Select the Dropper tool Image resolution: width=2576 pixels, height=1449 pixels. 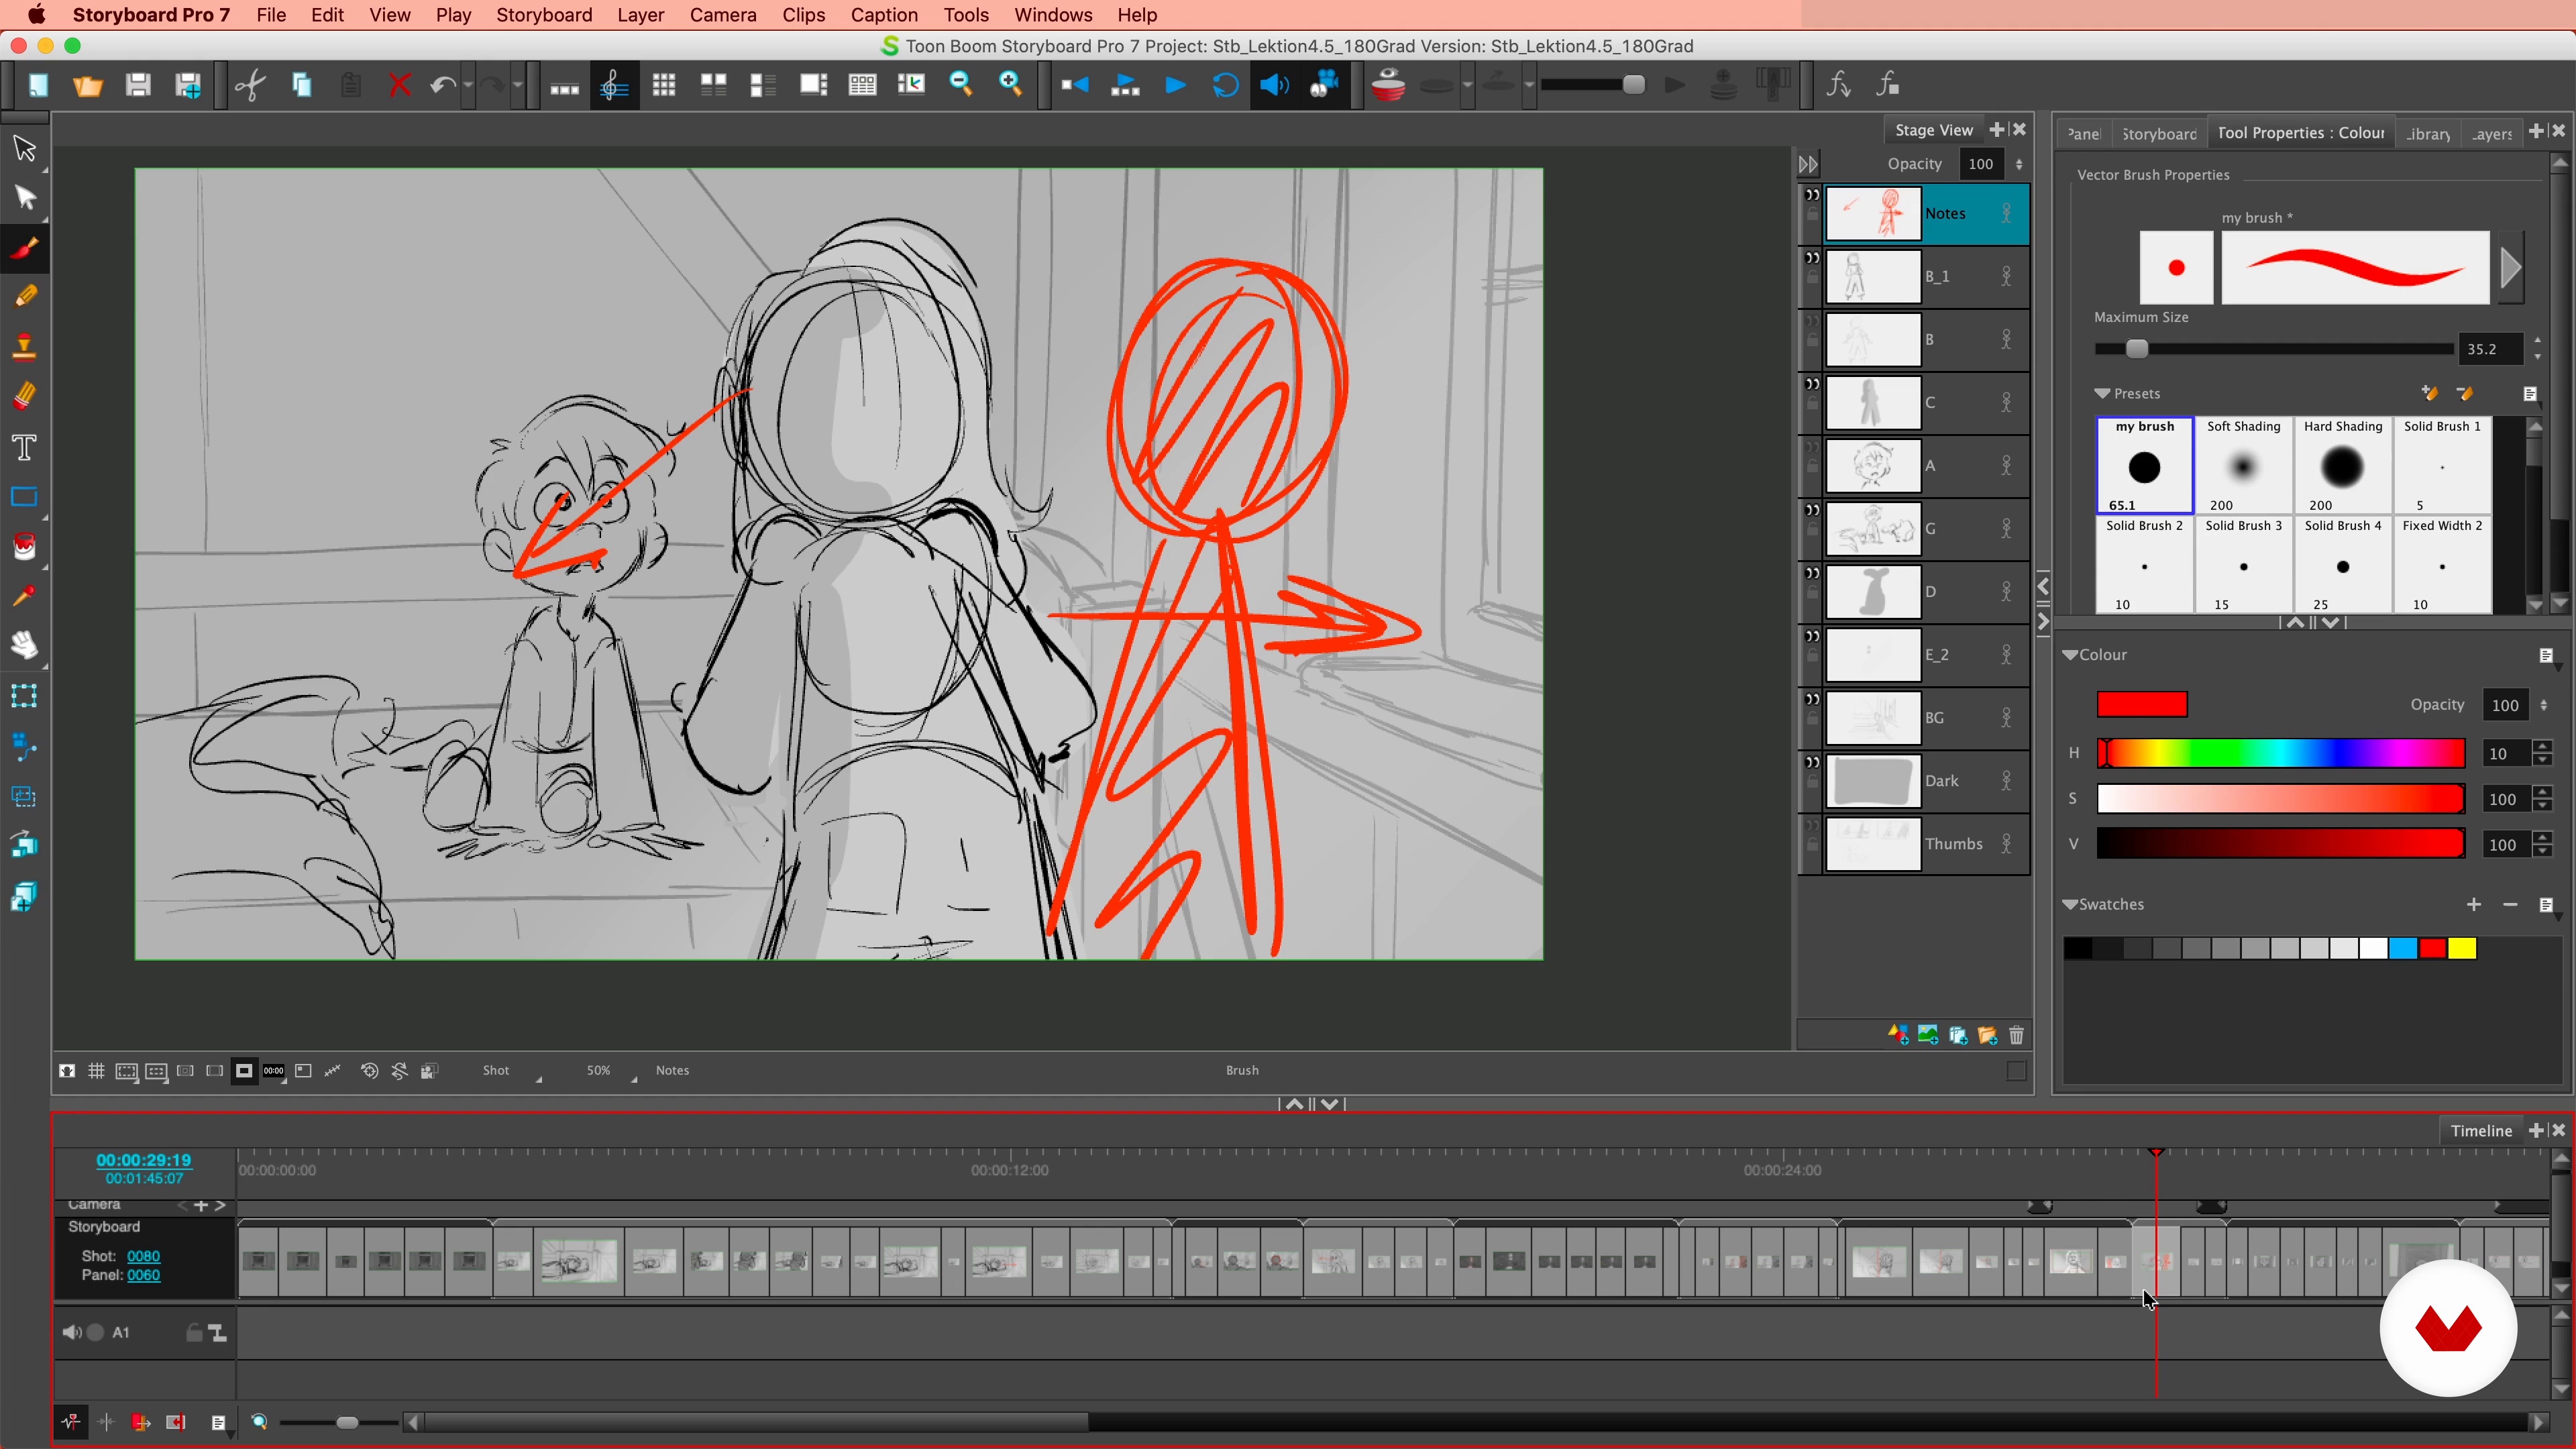25,596
